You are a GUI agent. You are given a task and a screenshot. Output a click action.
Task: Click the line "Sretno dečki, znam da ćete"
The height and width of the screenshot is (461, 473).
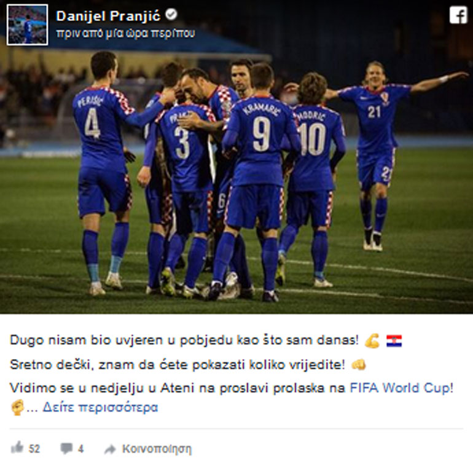(178, 364)
